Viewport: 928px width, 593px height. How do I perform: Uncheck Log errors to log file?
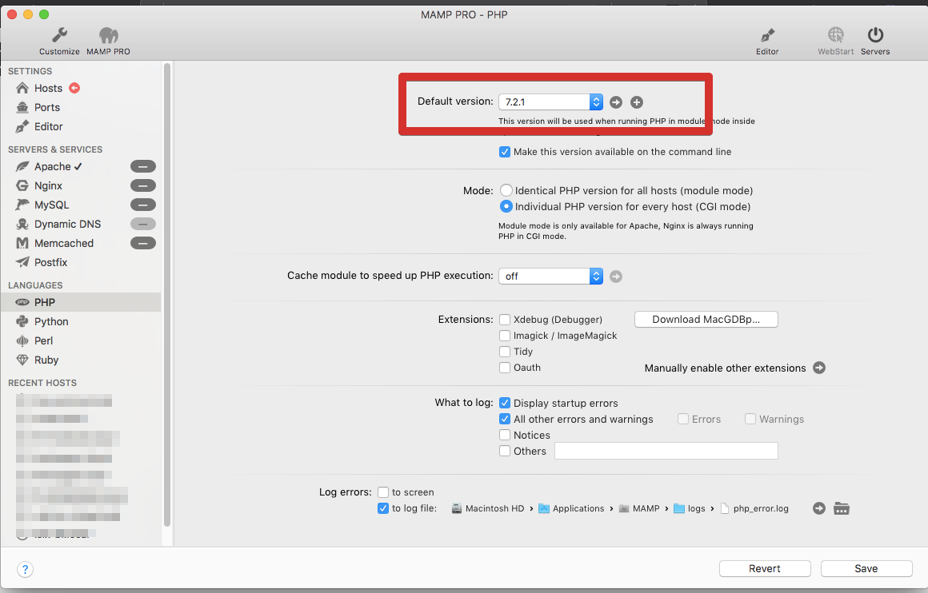pyautogui.click(x=383, y=508)
